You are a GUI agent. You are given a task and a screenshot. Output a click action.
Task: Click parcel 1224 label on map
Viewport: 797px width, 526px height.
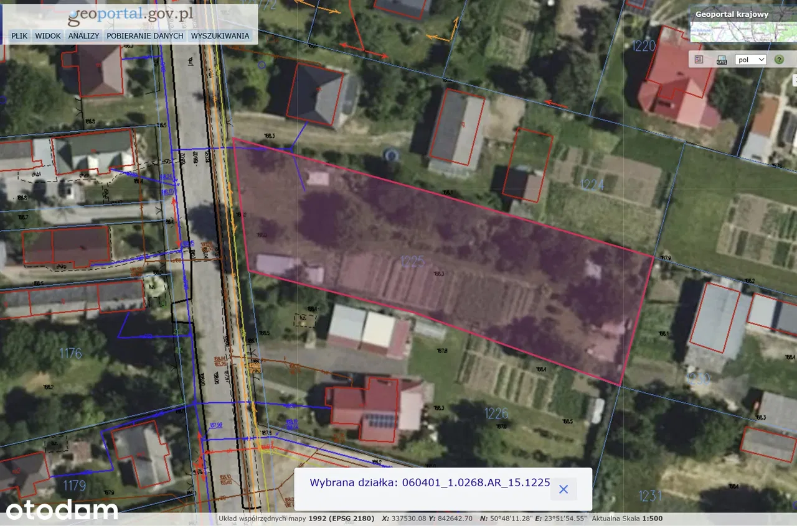592,184
